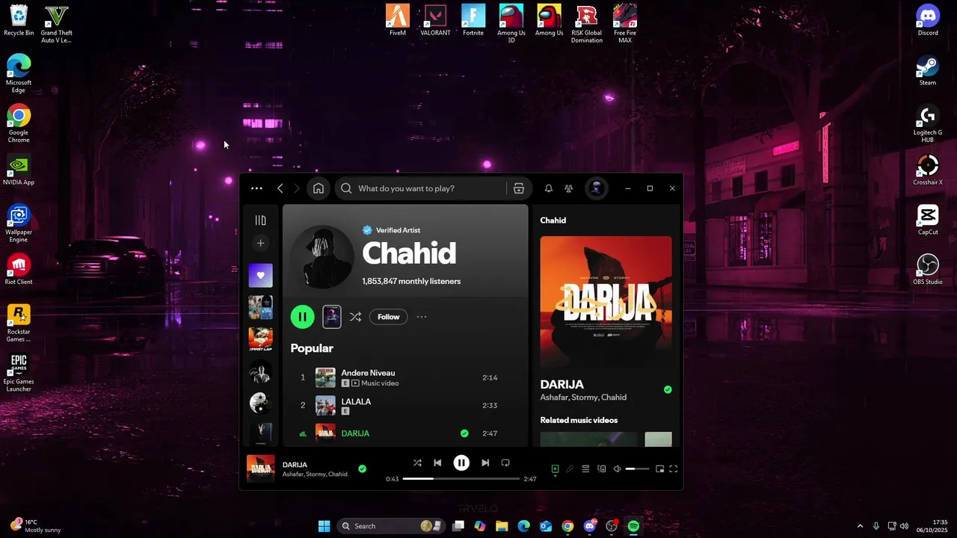Skip to the next track
The image size is (957, 538).
pyautogui.click(x=485, y=463)
